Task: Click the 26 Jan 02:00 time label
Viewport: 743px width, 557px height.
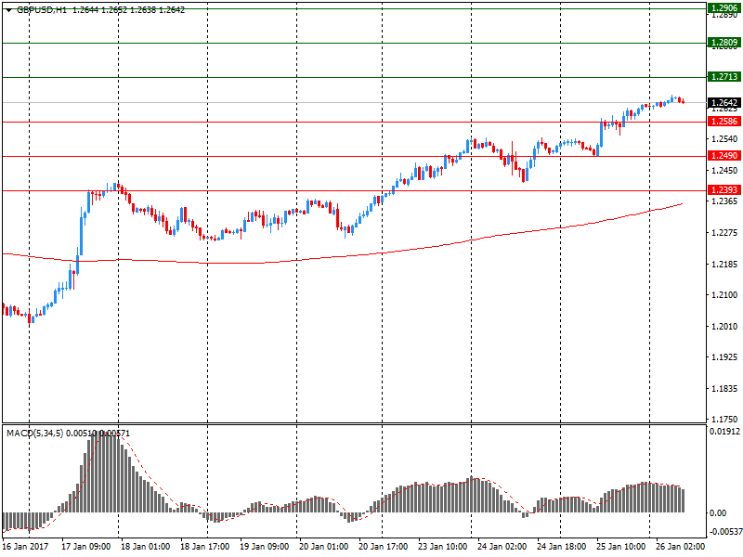Action: click(x=681, y=547)
